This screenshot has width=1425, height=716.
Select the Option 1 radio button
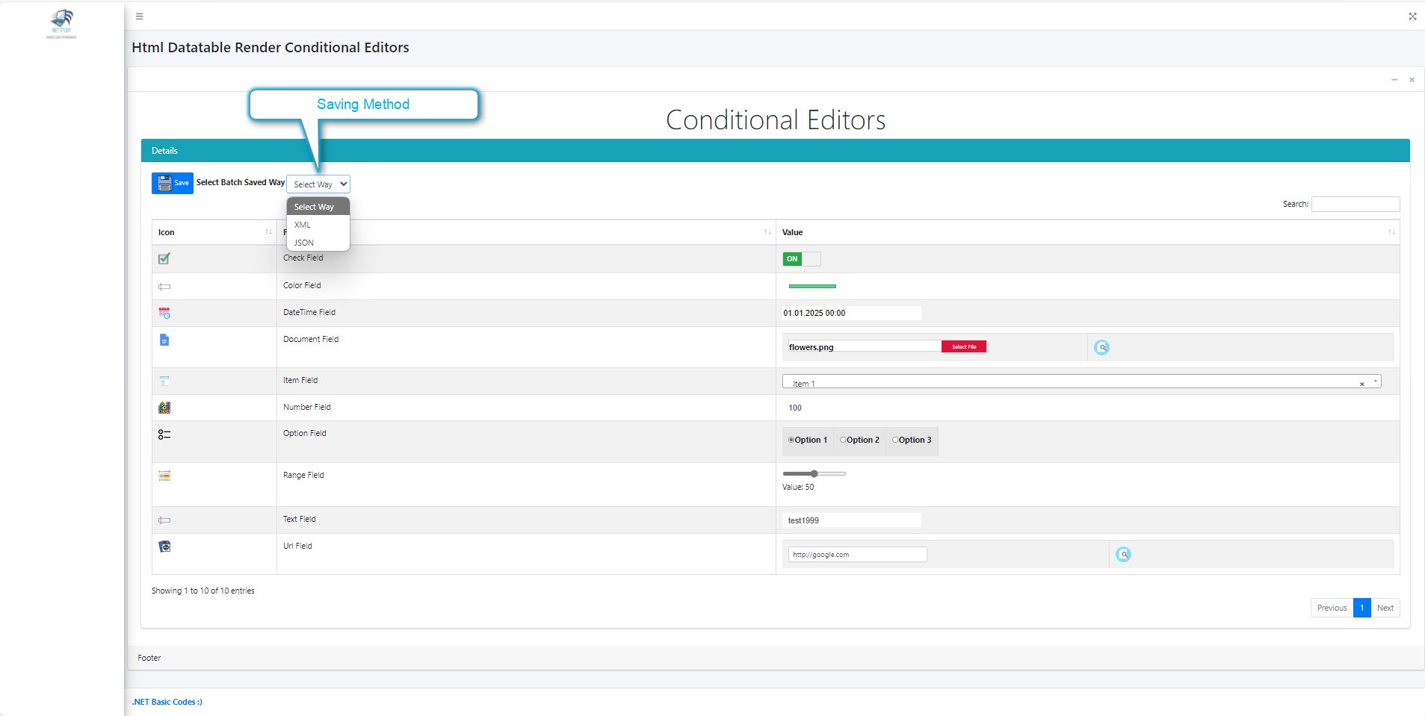pyautogui.click(x=791, y=440)
